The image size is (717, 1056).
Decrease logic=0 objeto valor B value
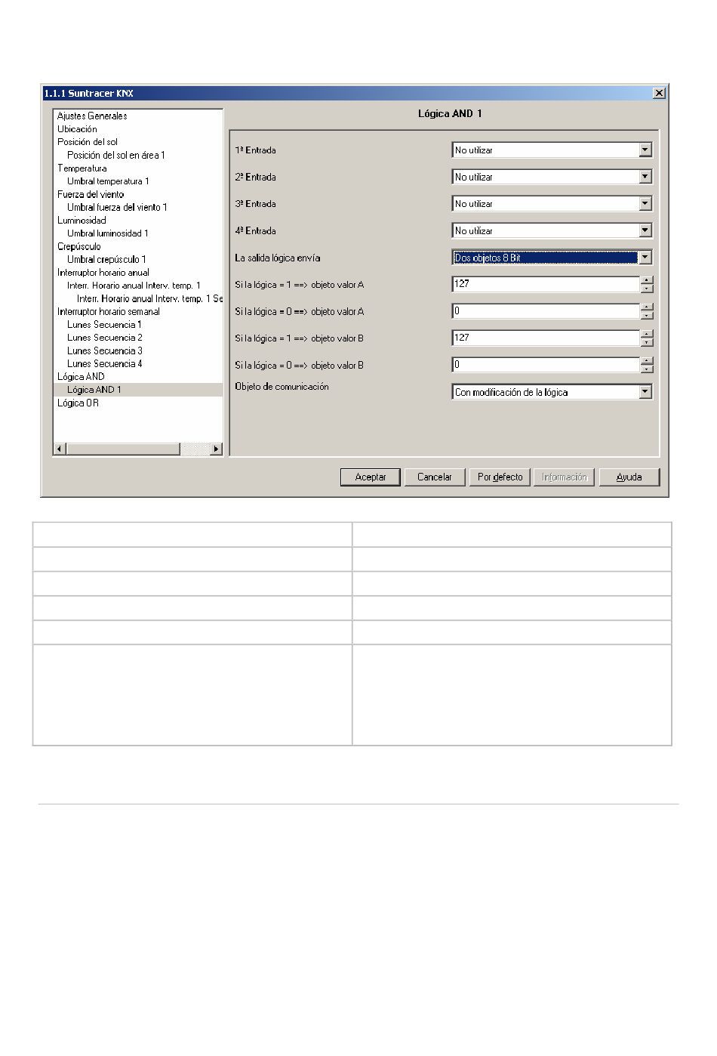coord(647,369)
